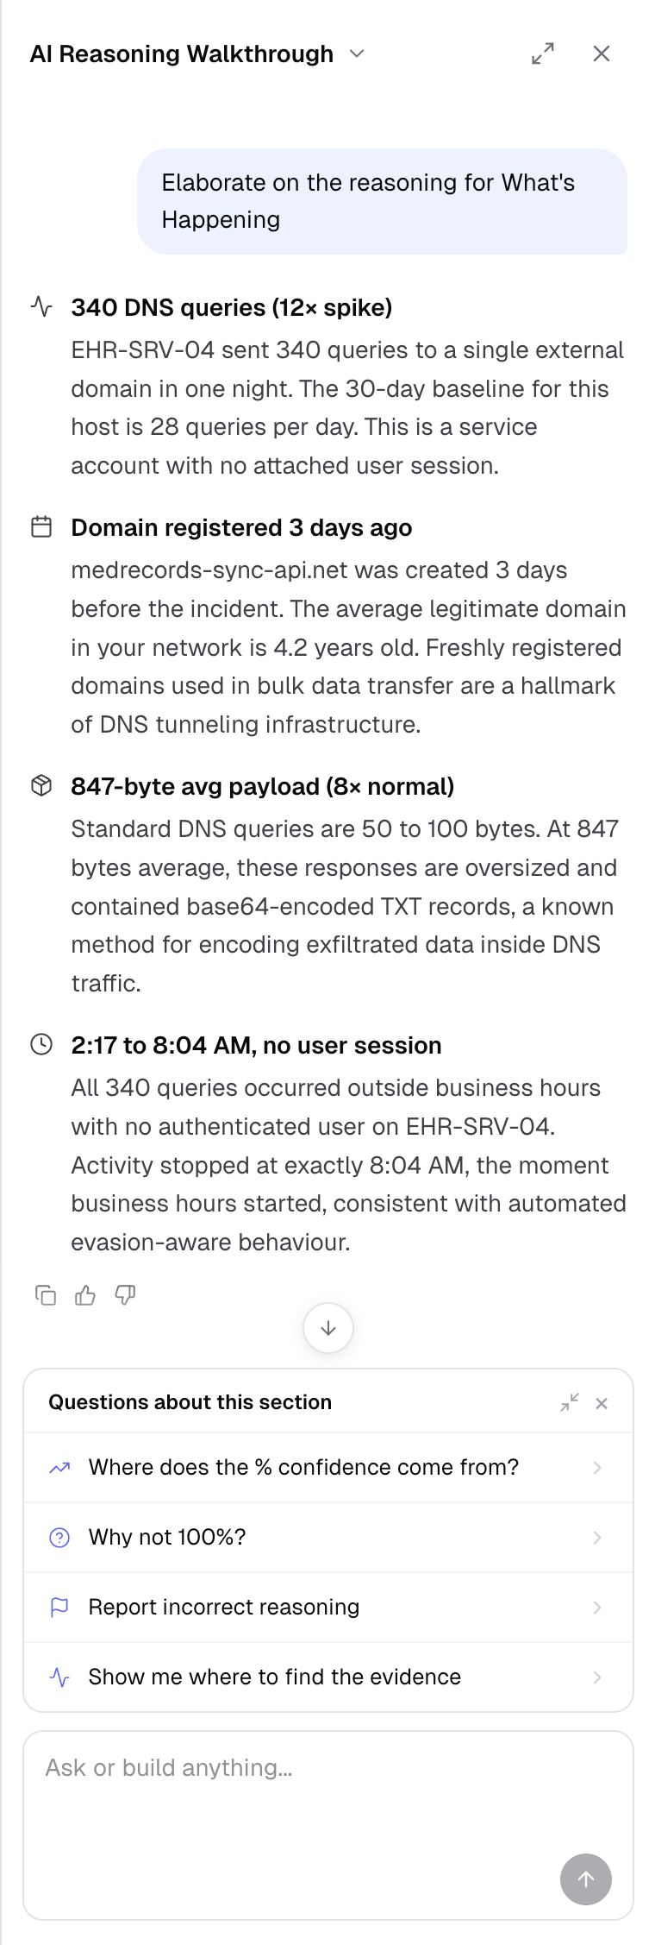Copy the response using the copy icon
655x1945 pixels.
[x=46, y=1295]
